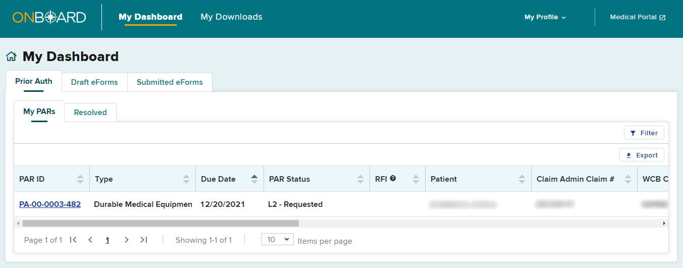The image size is (683, 268).
Task: Sort by Claim Admin Claim # arrows
Action: click(x=628, y=179)
